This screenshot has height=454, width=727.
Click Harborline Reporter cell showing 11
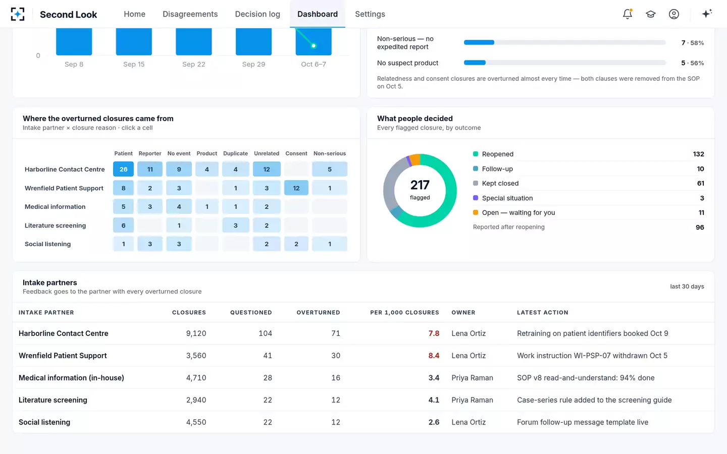150,169
